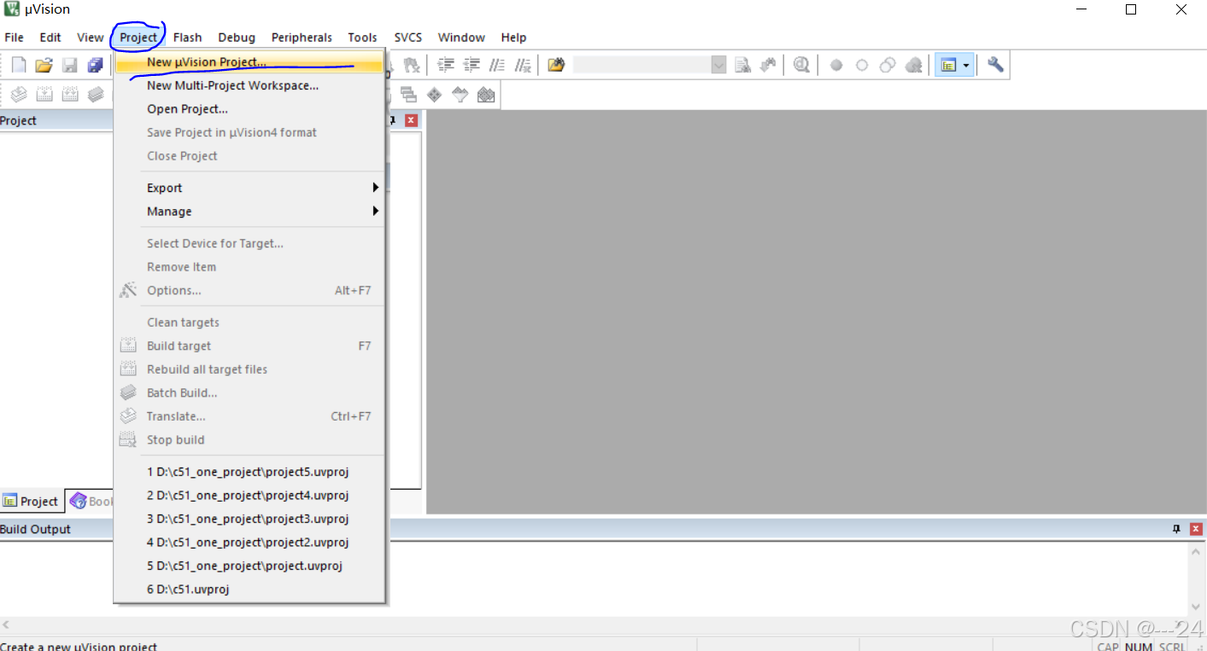Expand the Find text combo box arrow
Viewport: 1207px width, 651px height.
[x=718, y=65]
